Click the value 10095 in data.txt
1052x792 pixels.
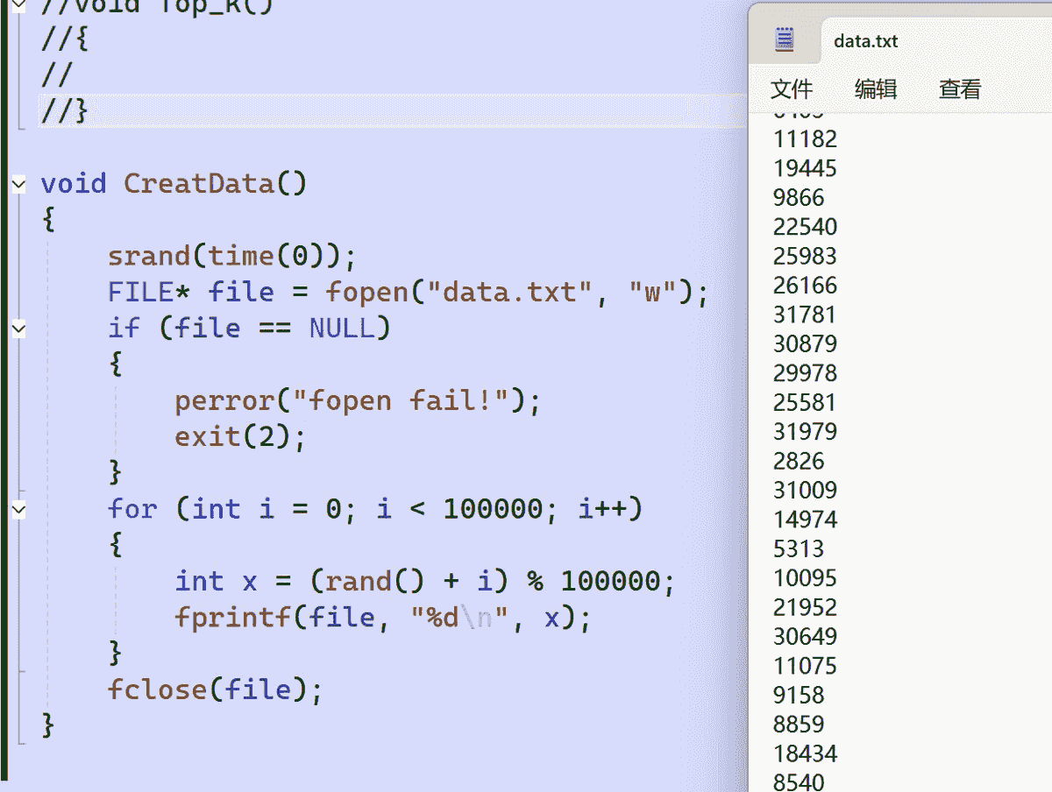click(805, 578)
